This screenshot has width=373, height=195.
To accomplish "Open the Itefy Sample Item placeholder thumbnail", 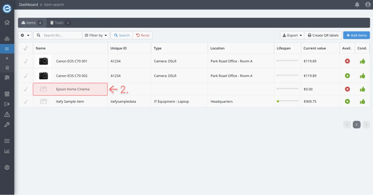I will tap(44, 101).
